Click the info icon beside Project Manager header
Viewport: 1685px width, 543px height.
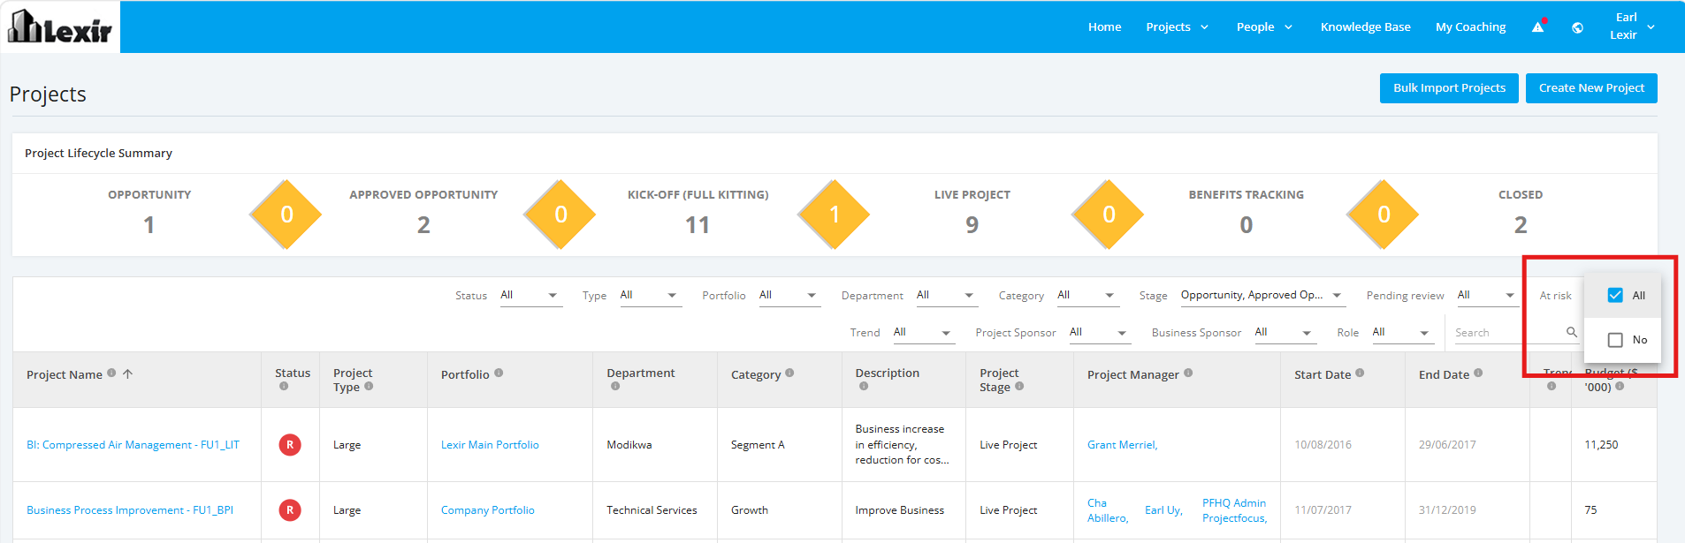(x=1188, y=373)
